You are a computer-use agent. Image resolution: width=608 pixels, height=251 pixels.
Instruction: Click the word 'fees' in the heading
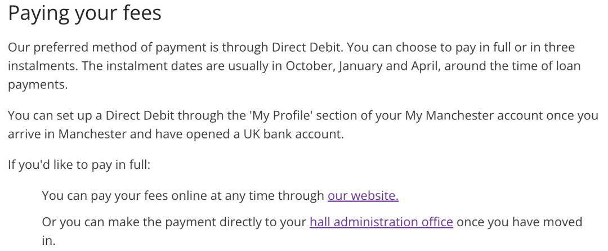140,14
